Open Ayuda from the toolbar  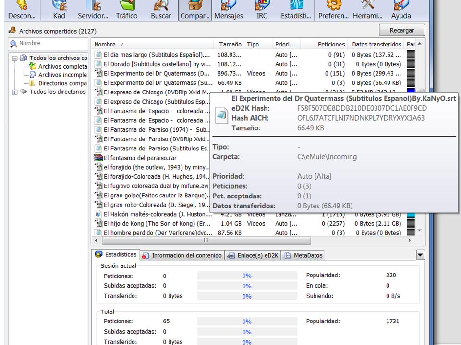401,10
